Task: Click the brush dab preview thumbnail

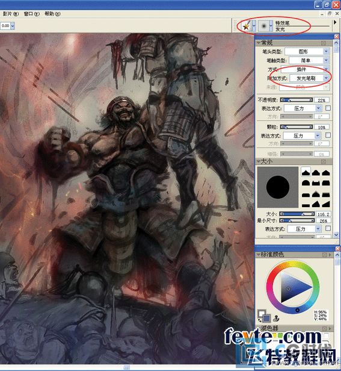Action: tap(278, 187)
